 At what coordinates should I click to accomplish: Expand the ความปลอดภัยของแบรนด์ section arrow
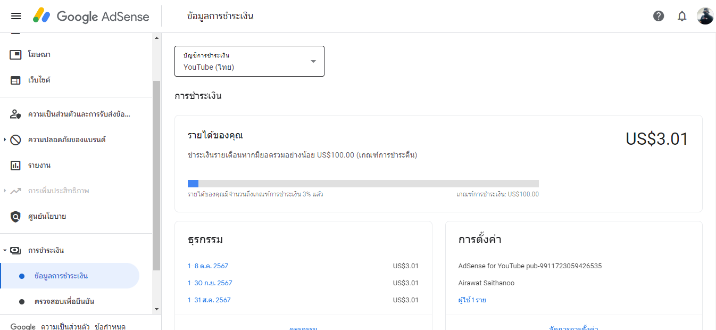[x=5, y=139]
